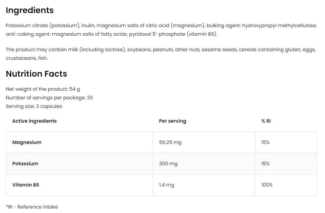
Task: Click the ingredients list paragraph starting with Potassium citrate
Action: [x=161, y=30]
